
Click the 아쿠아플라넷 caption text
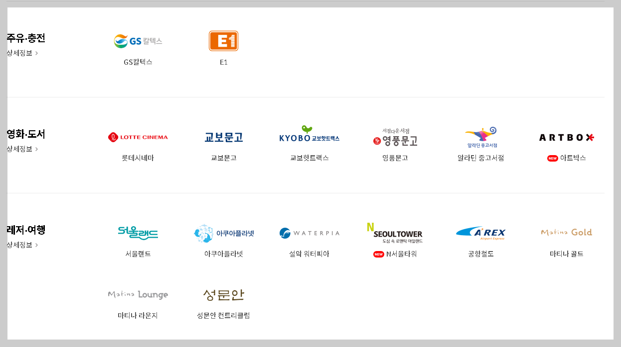click(x=223, y=254)
